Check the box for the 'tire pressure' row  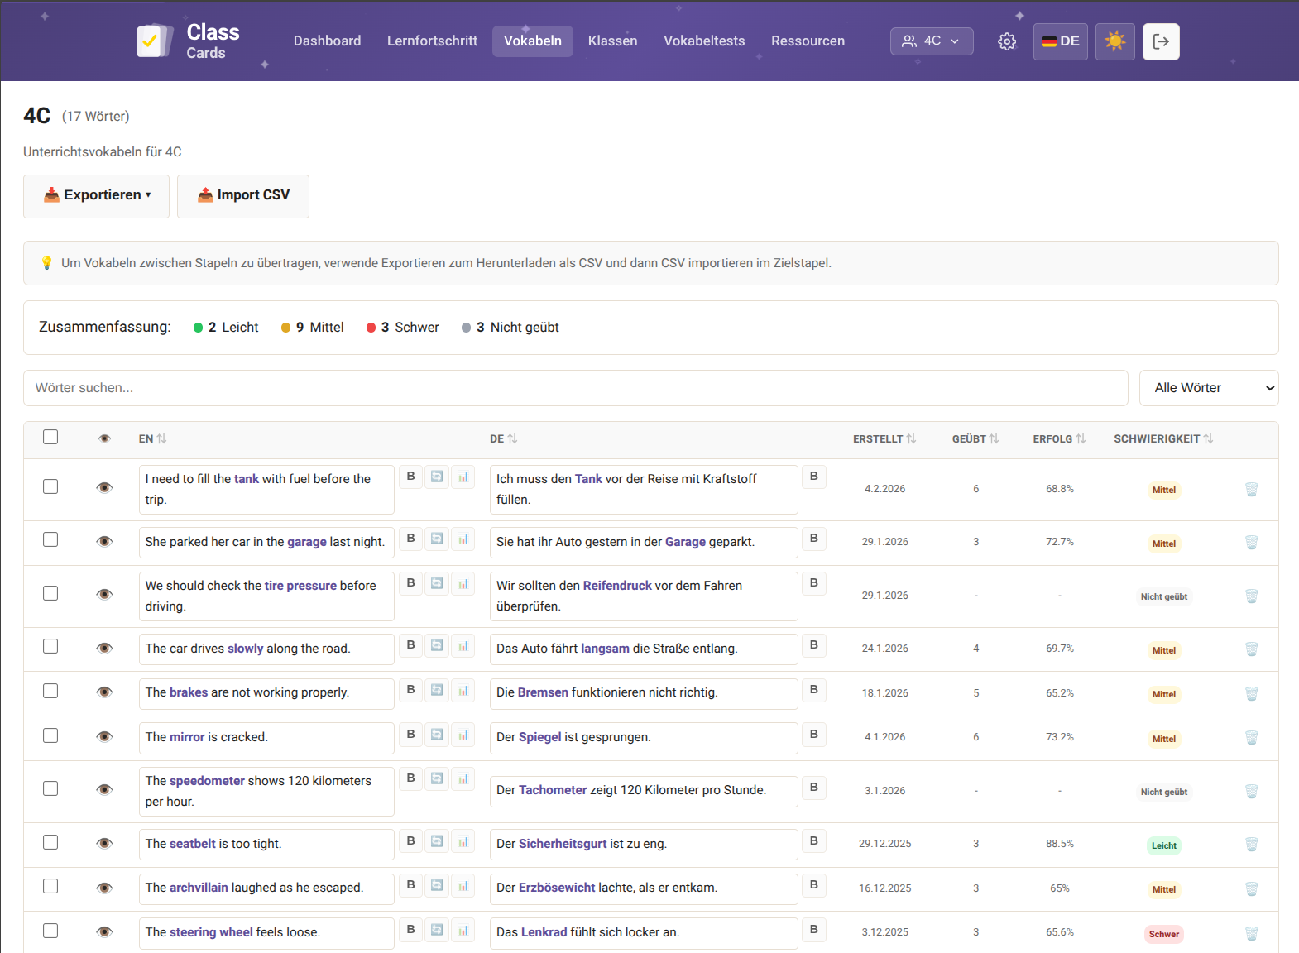pyautogui.click(x=50, y=594)
